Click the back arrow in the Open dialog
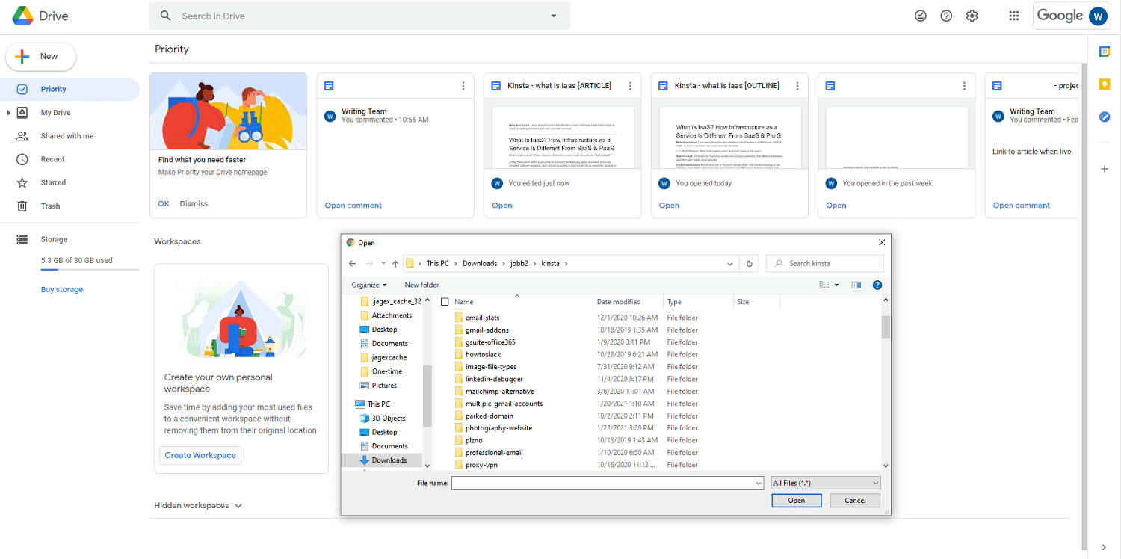 coord(352,263)
